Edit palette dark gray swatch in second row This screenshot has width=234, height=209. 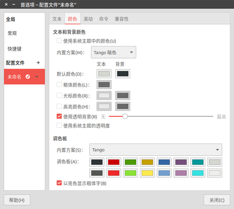click(x=97, y=173)
